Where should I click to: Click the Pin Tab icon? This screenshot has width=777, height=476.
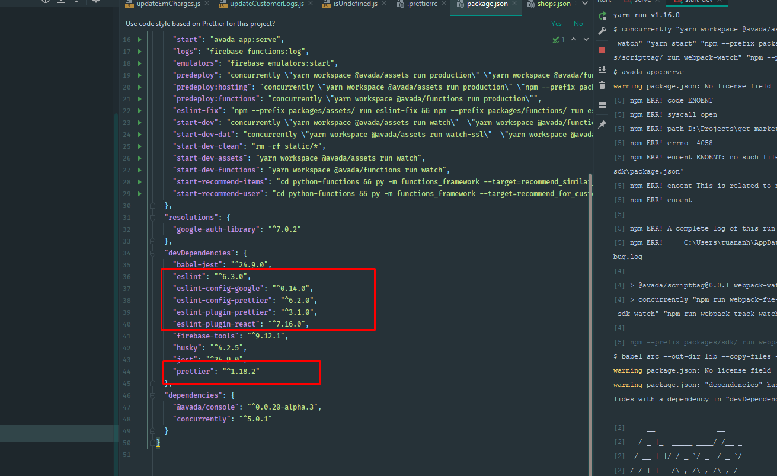602,124
